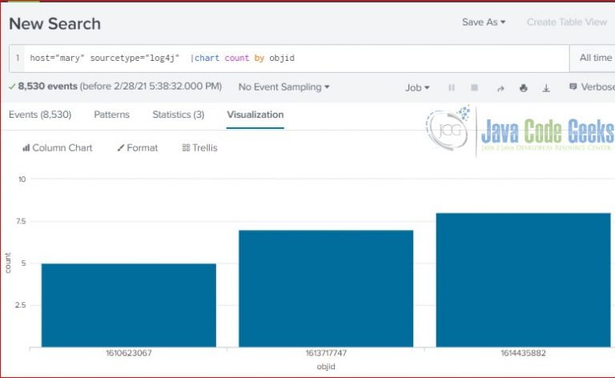The height and width of the screenshot is (378, 615).
Task: Open the Job dropdown menu
Action: point(417,88)
